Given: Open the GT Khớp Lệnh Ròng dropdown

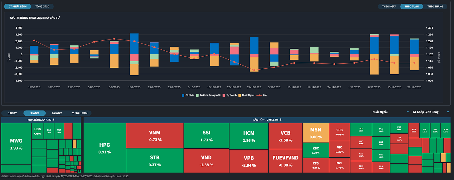Looking at the screenshot, I should (x=431, y=112).
